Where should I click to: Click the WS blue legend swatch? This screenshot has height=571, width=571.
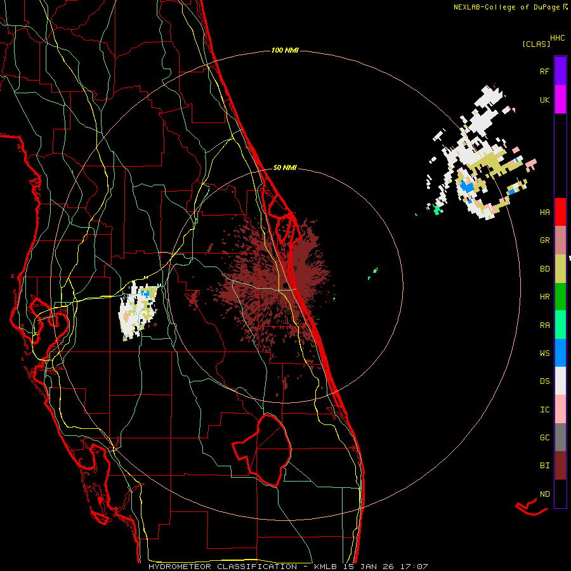tap(560, 353)
